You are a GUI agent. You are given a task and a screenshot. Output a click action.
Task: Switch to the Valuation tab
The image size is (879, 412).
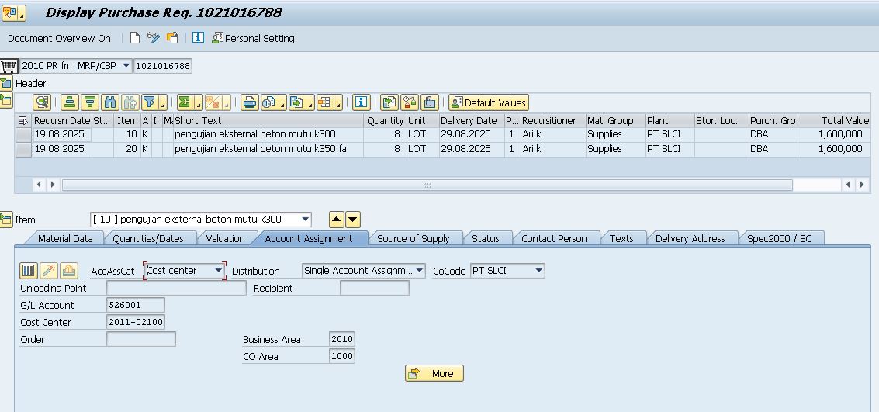click(x=225, y=238)
